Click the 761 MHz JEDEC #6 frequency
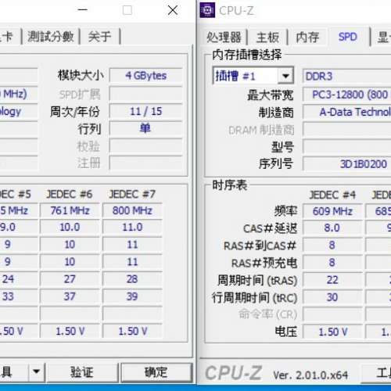The width and height of the screenshot is (391, 391). [70, 210]
